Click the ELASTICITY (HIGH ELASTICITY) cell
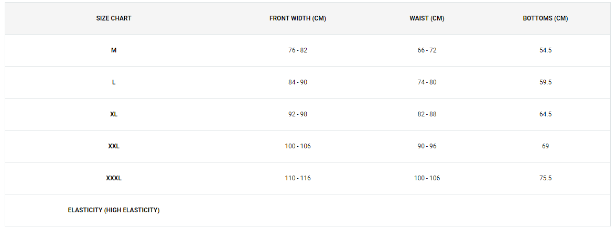Viewport: 616px width, 228px height. pos(114,210)
